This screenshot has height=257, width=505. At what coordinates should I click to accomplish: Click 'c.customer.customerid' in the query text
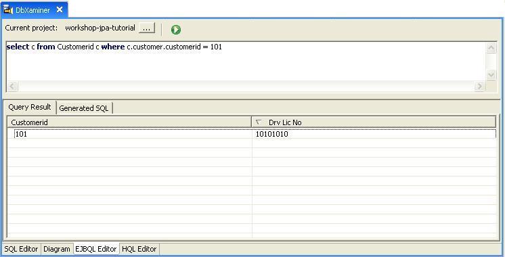coord(164,47)
